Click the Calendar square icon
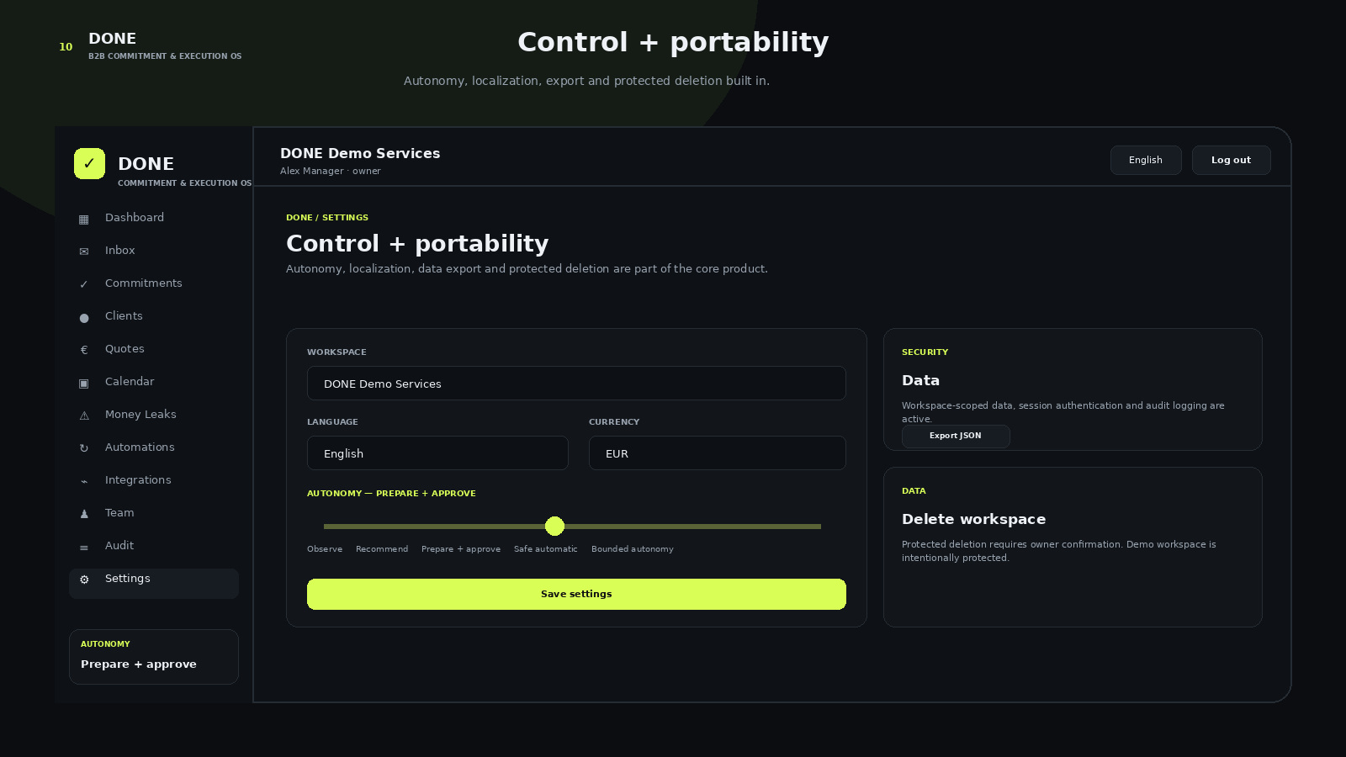Viewport: 1346px width, 757px height. pyautogui.click(x=84, y=383)
